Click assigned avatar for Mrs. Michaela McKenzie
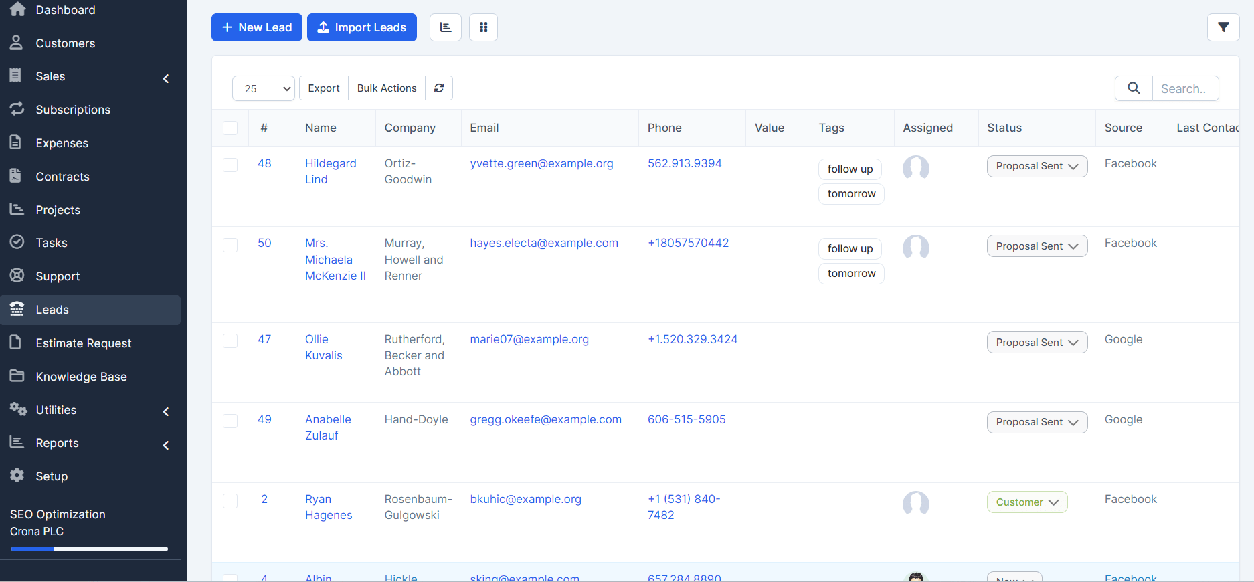The image size is (1254, 582). 916,248
